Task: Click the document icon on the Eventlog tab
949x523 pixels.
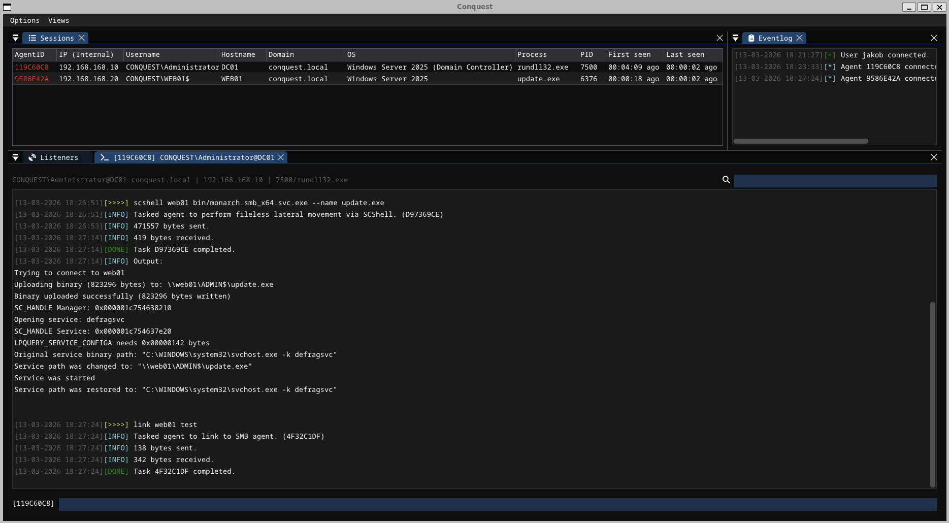Action: click(x=751, y=38)
